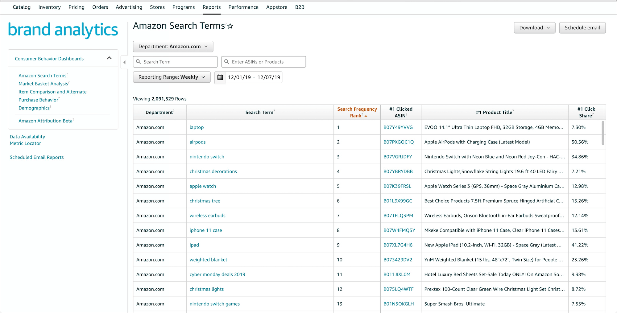
Task: Open ASIN B07PXGQC1Q link
Action: tap(399, 142)
